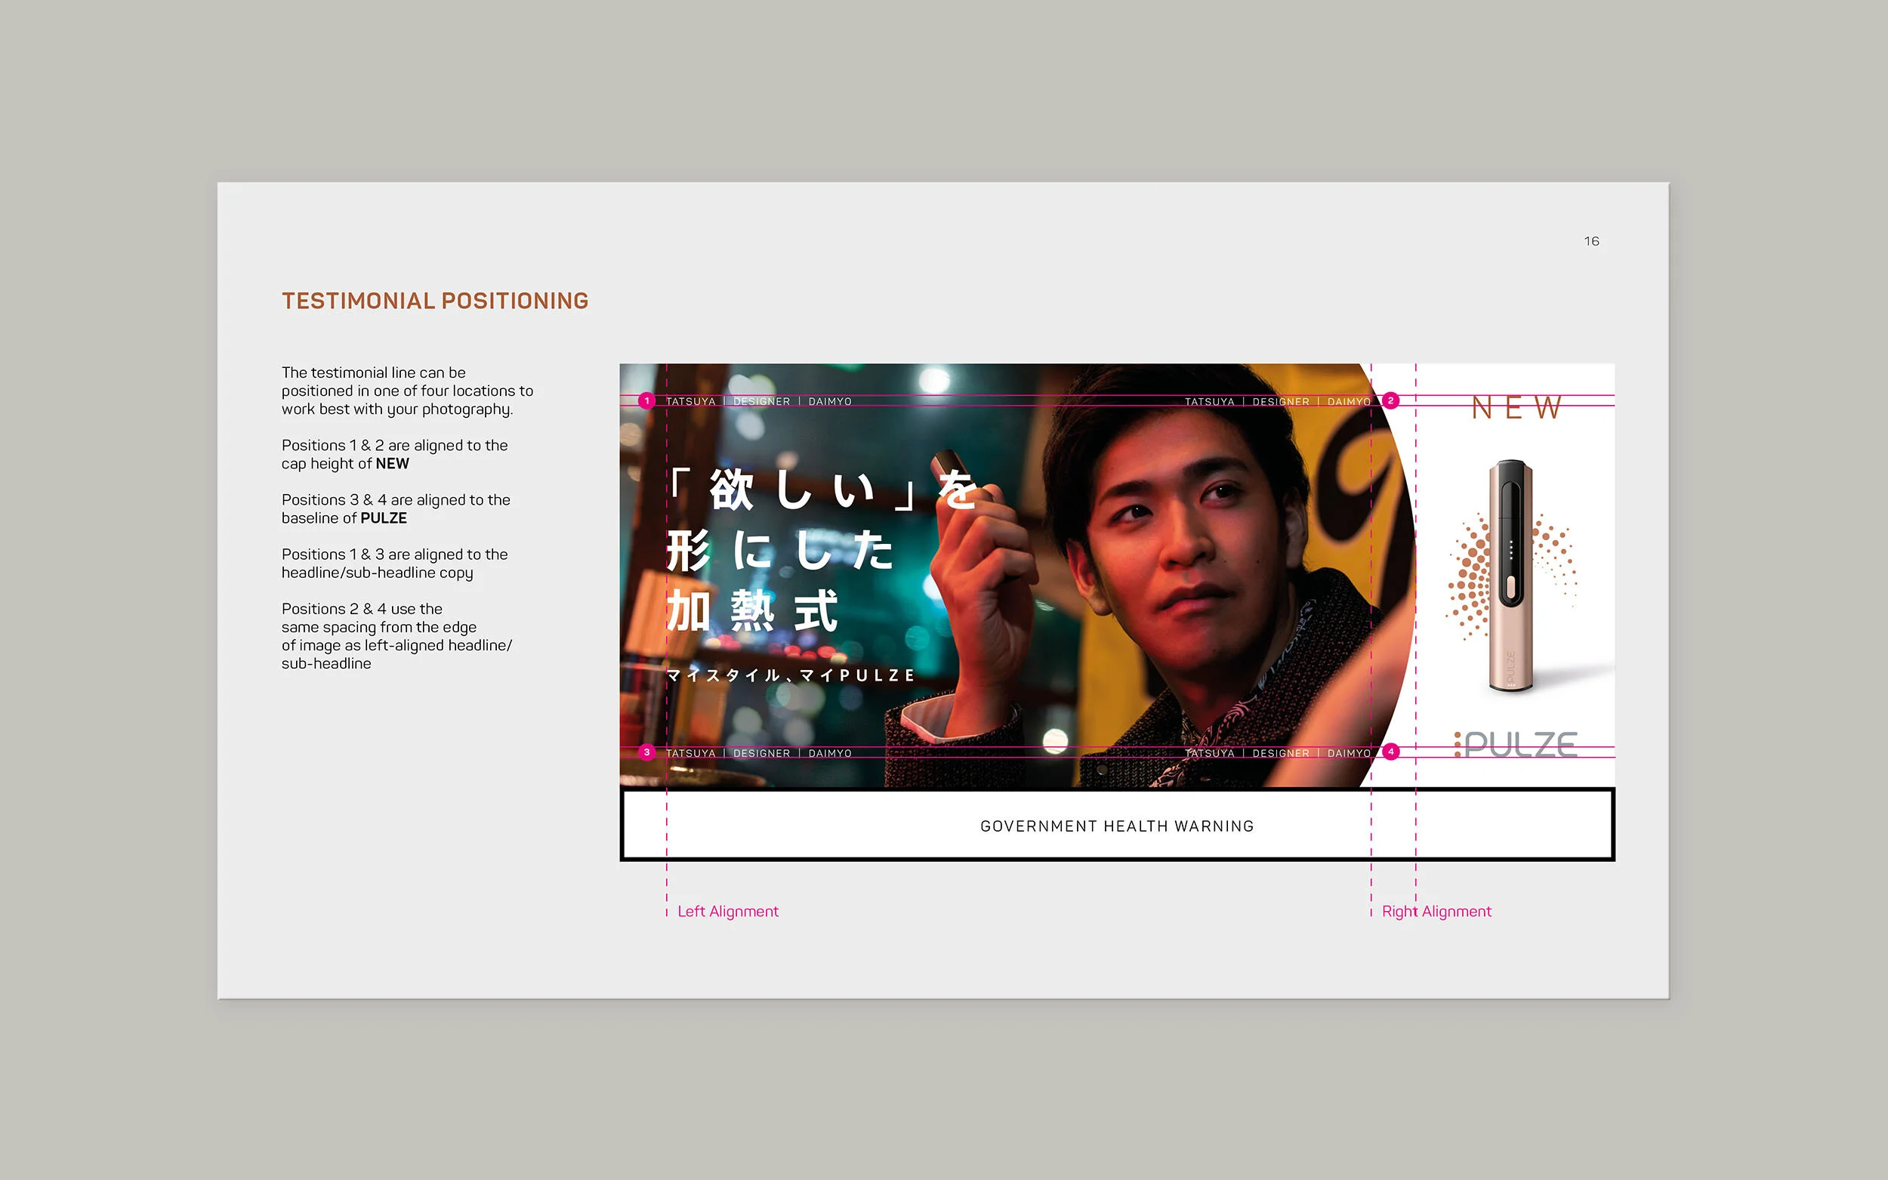Click the PULZE logo wordmark
Screen dimensions: 1888x1180
click(x=1516, y=745)
